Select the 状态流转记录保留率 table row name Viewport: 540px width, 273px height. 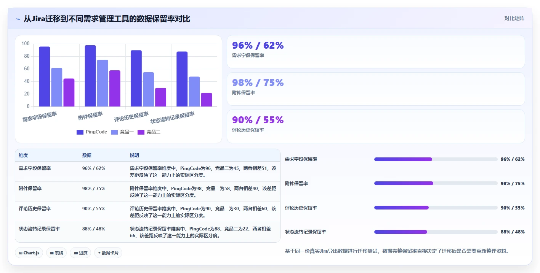click(39, 229)
